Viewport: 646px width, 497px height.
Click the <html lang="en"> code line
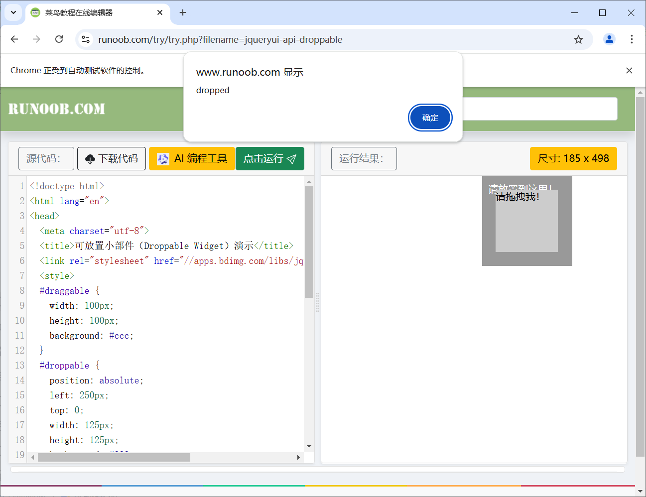pos(69,201)
